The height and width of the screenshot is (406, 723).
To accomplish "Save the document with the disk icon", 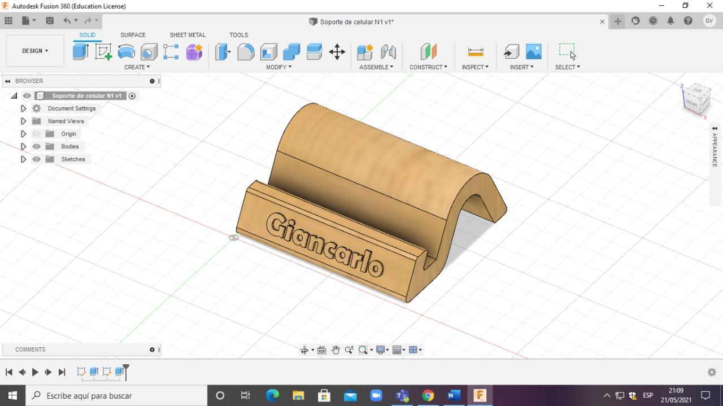I will tap(50, 21).
